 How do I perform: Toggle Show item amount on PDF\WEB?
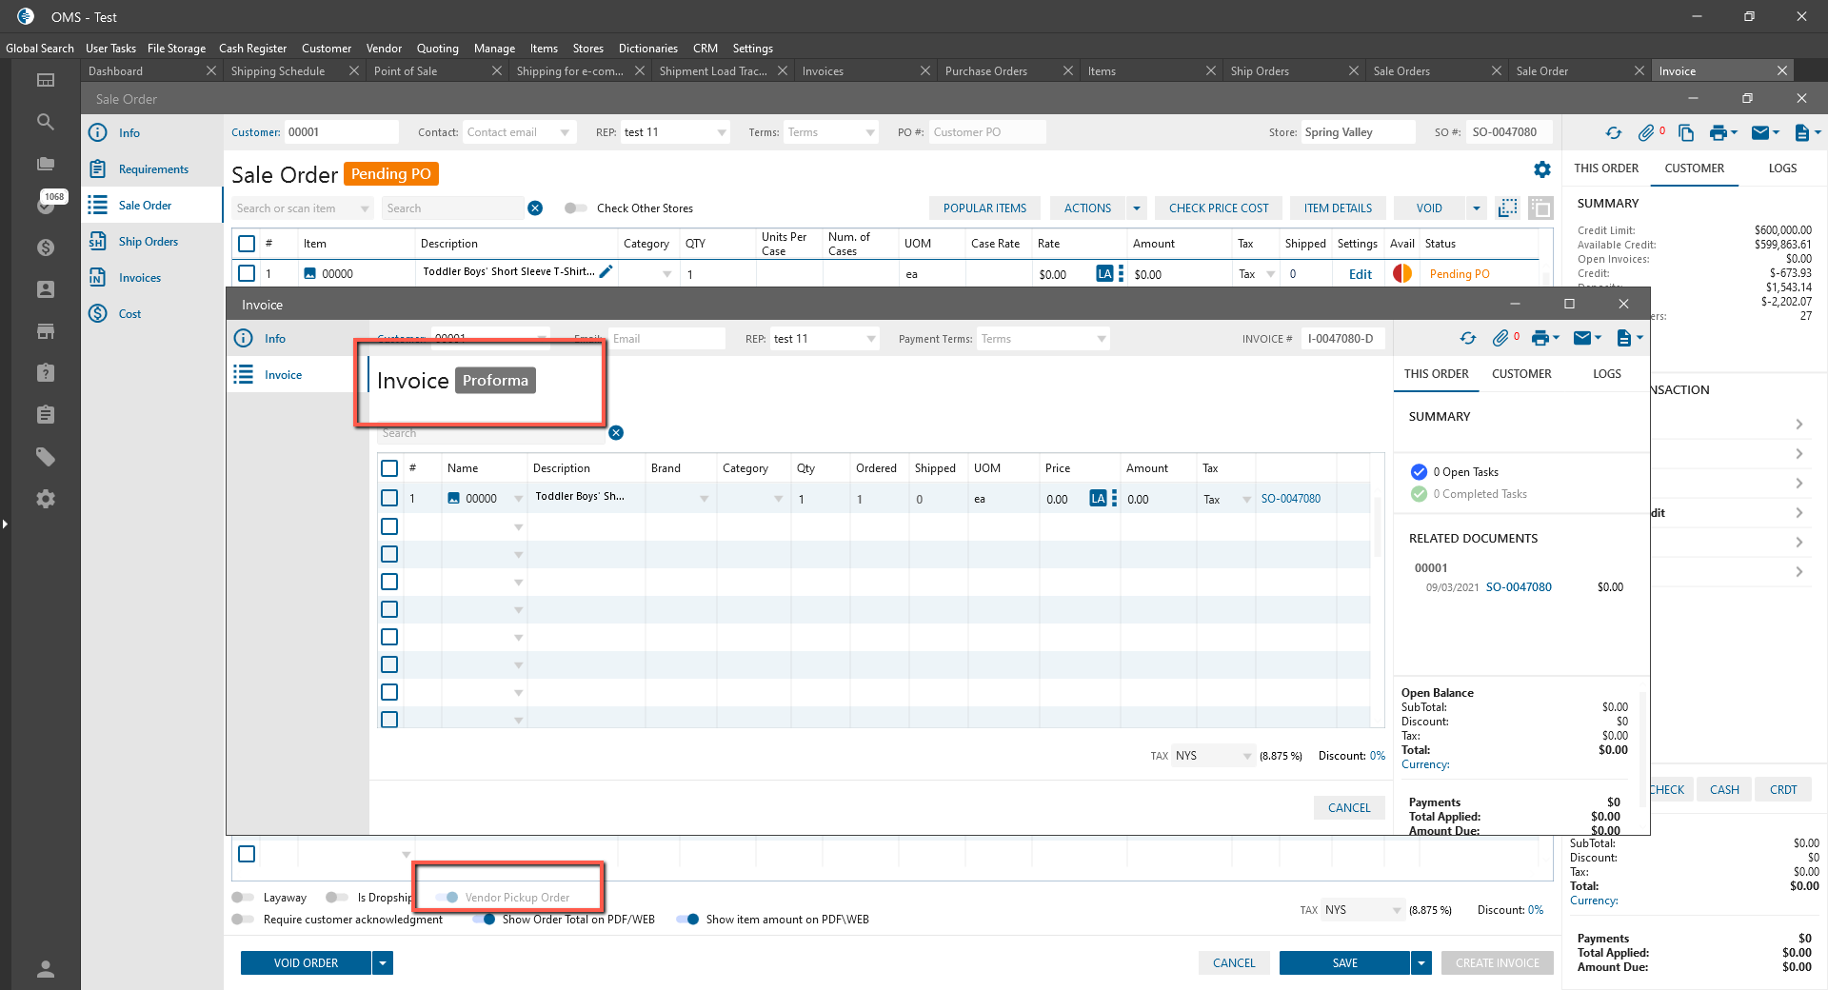pos(687,920)
